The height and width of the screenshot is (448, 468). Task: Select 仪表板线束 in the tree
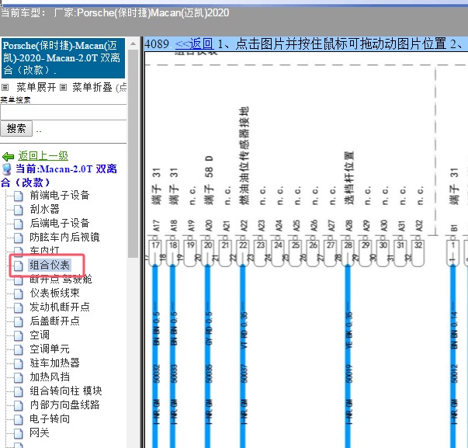[x=54, y=293]
